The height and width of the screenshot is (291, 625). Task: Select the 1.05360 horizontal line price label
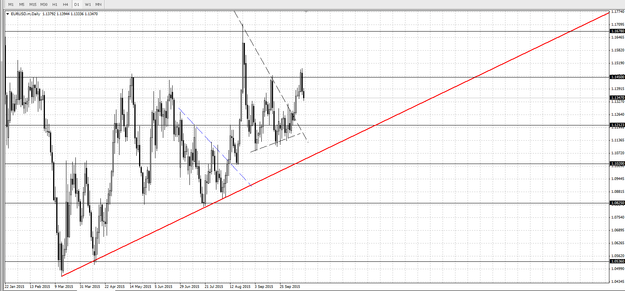tap(618, 261)
